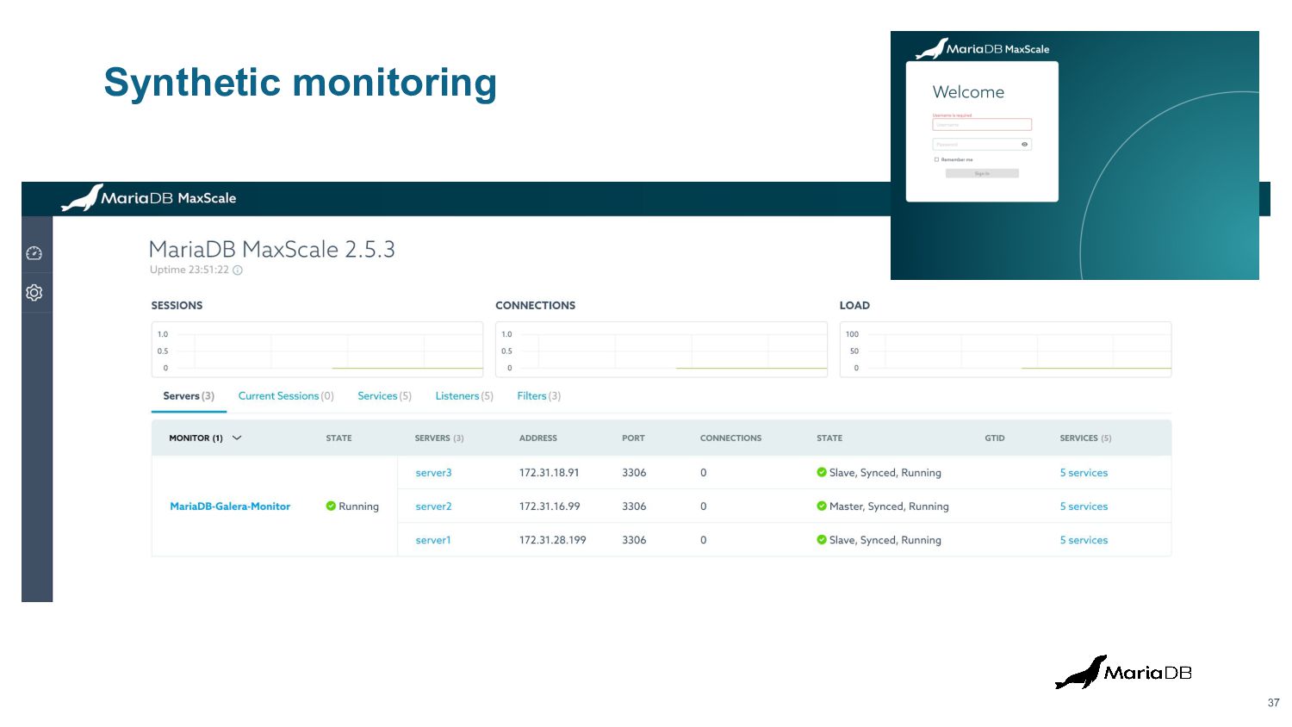Open server1's 5 services link
The width and height of the screenshot is (1292, 727).
click(x=1084, y=540)
